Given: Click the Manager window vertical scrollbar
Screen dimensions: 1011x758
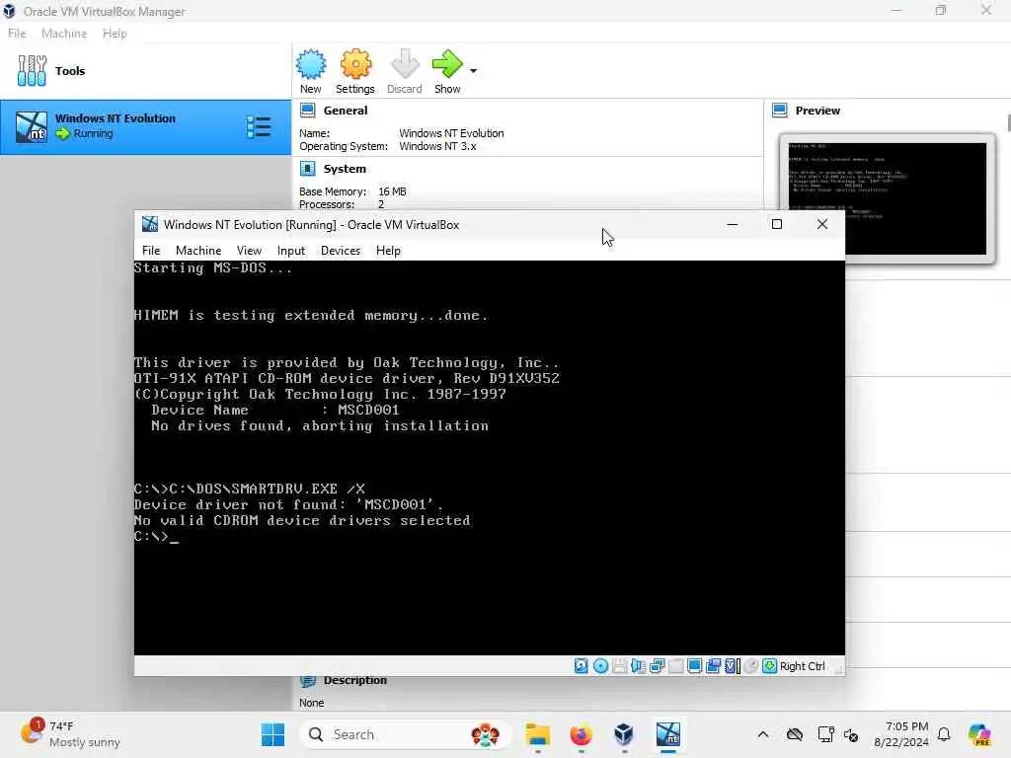Looking at the screenshot, I should coord(1008,122).
